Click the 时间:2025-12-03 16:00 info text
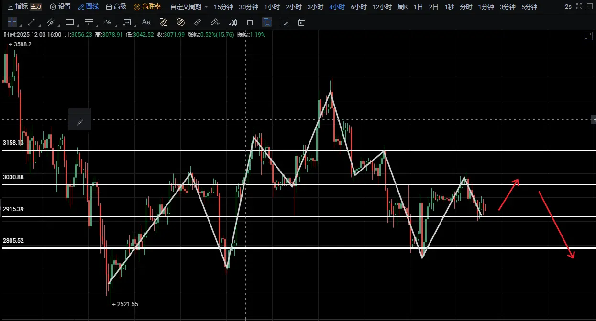Image resolution: width=596 pixels, height=321 pixels. 32,35
